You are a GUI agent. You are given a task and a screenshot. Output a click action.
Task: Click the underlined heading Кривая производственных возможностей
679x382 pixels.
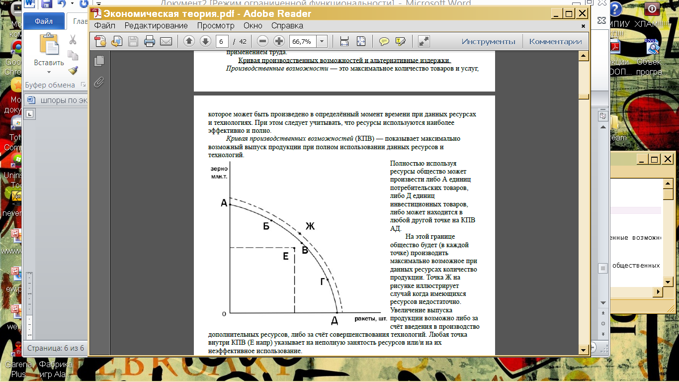click(x=344, y=60)
